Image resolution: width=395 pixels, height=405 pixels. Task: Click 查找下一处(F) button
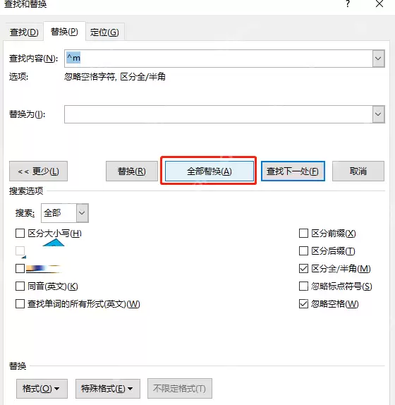pyautogui.click(x=293, y=171)
